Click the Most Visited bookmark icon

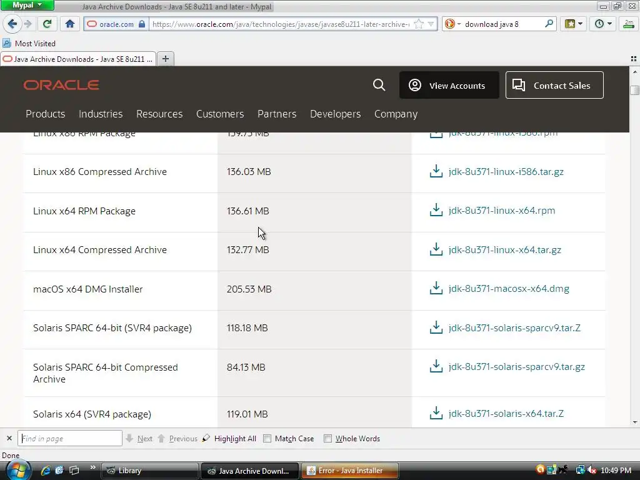click(x=6, y=43)
